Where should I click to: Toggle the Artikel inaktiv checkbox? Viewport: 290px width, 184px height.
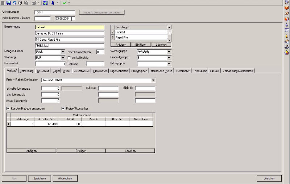70,58
